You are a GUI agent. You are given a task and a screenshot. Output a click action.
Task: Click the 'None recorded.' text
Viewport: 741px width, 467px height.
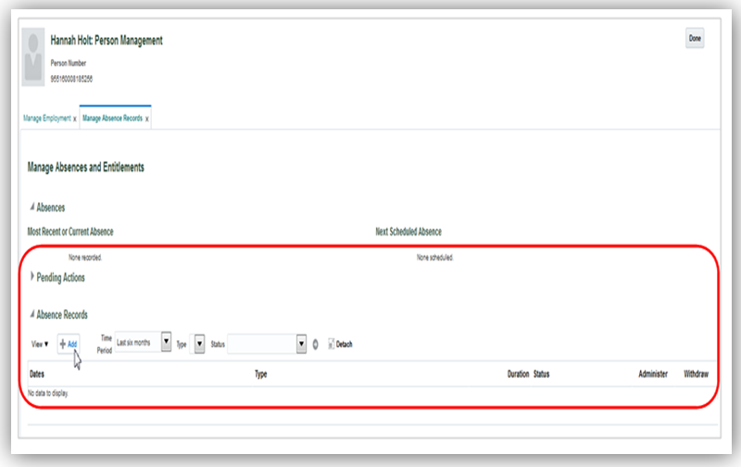pyautogui.click(x=85, y=258)
